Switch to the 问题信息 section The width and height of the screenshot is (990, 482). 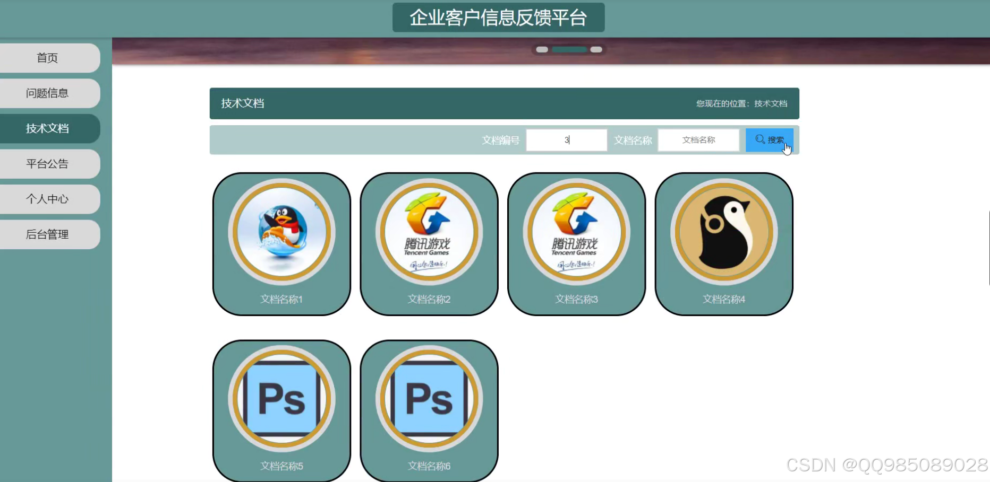coord(47,93)
